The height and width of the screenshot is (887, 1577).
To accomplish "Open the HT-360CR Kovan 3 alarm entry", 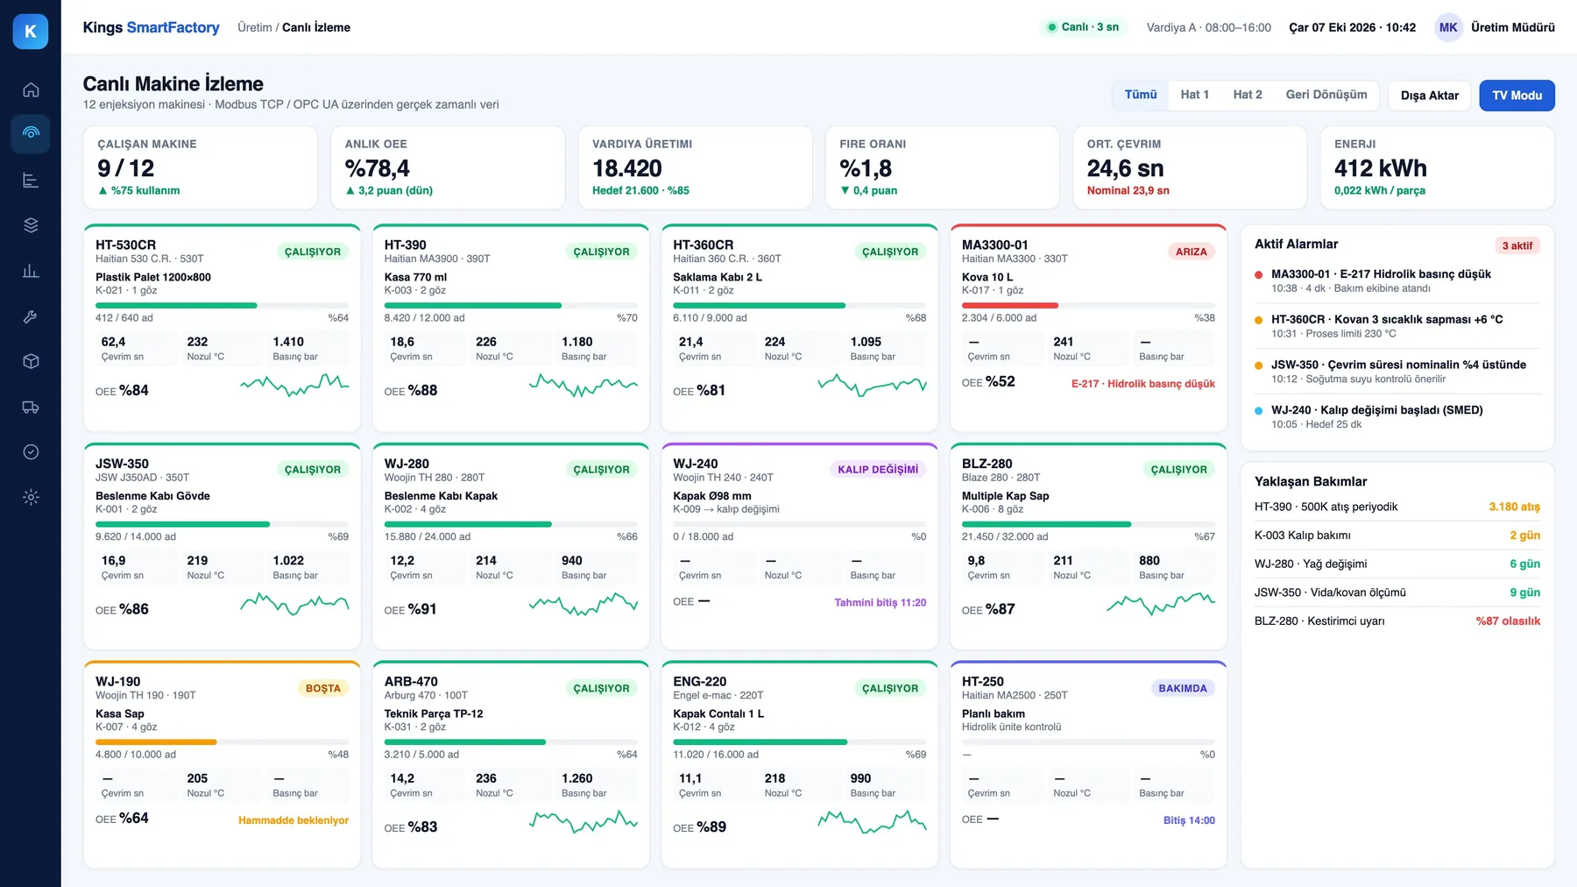I will [x=1397, y=326].
